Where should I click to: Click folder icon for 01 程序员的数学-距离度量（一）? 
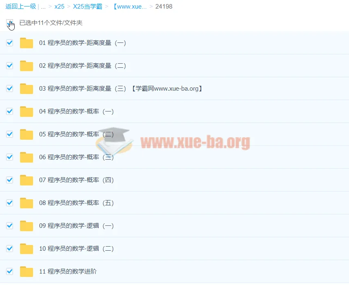pos(27,43)
